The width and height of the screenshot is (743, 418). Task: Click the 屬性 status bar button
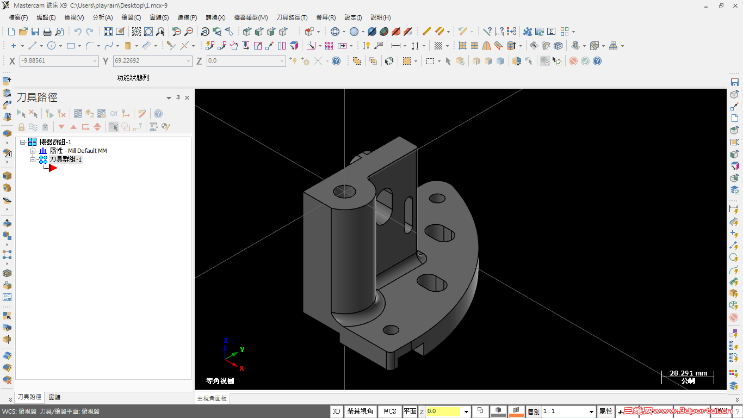(605, 411)
